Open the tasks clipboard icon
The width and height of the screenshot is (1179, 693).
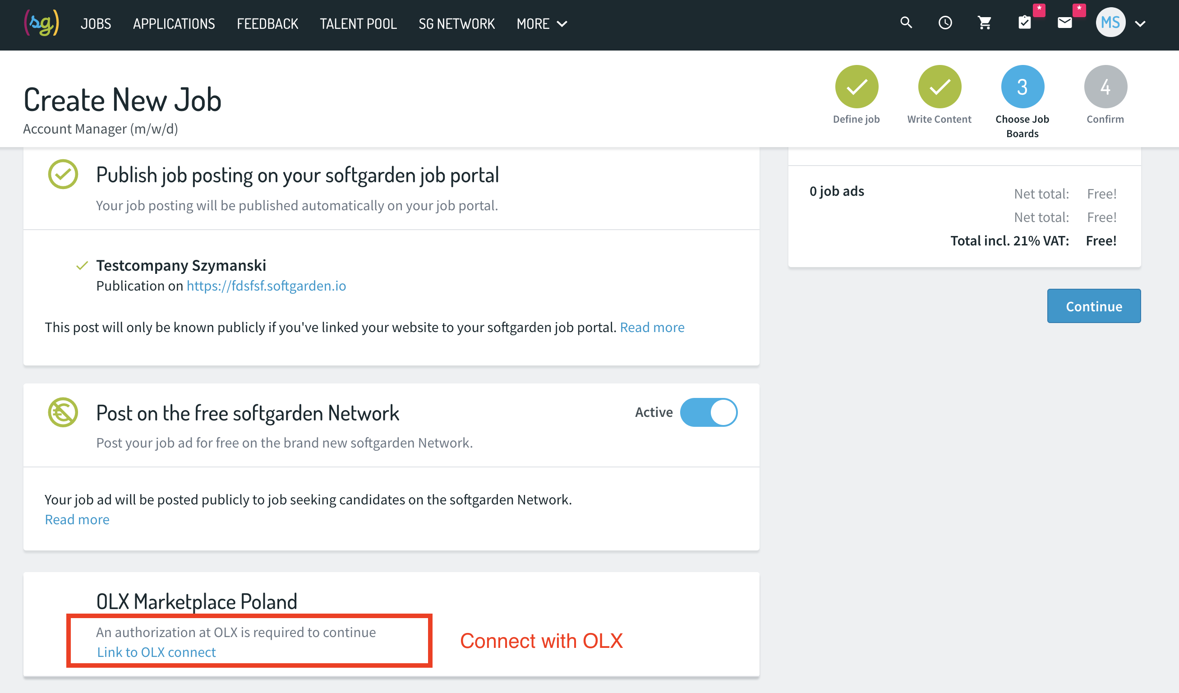(1025, 23)
